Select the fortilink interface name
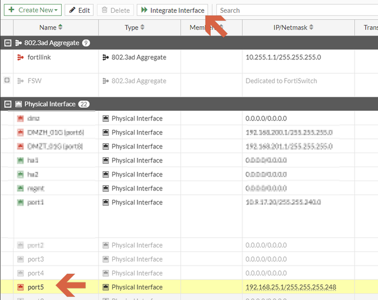Screen dimensions: 378x300 coord(40,57)
